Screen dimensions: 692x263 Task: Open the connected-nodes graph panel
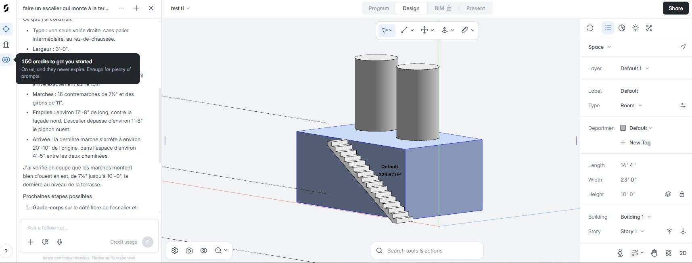[x=649, y=28]
